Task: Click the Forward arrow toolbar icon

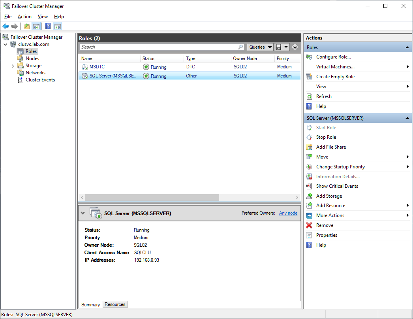Action: (x=15, y=26)
